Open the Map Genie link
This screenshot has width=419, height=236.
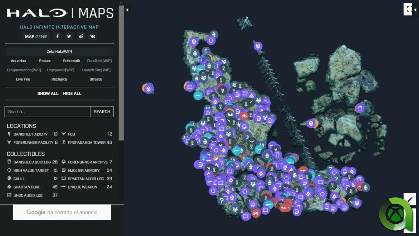(x=36, y=36)
